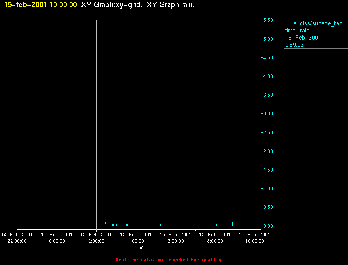Click the x-axis label "15-Feb-2001 8:00:00"
The height and width of the screenshot is (265, 348).
[x=215, y=238]
